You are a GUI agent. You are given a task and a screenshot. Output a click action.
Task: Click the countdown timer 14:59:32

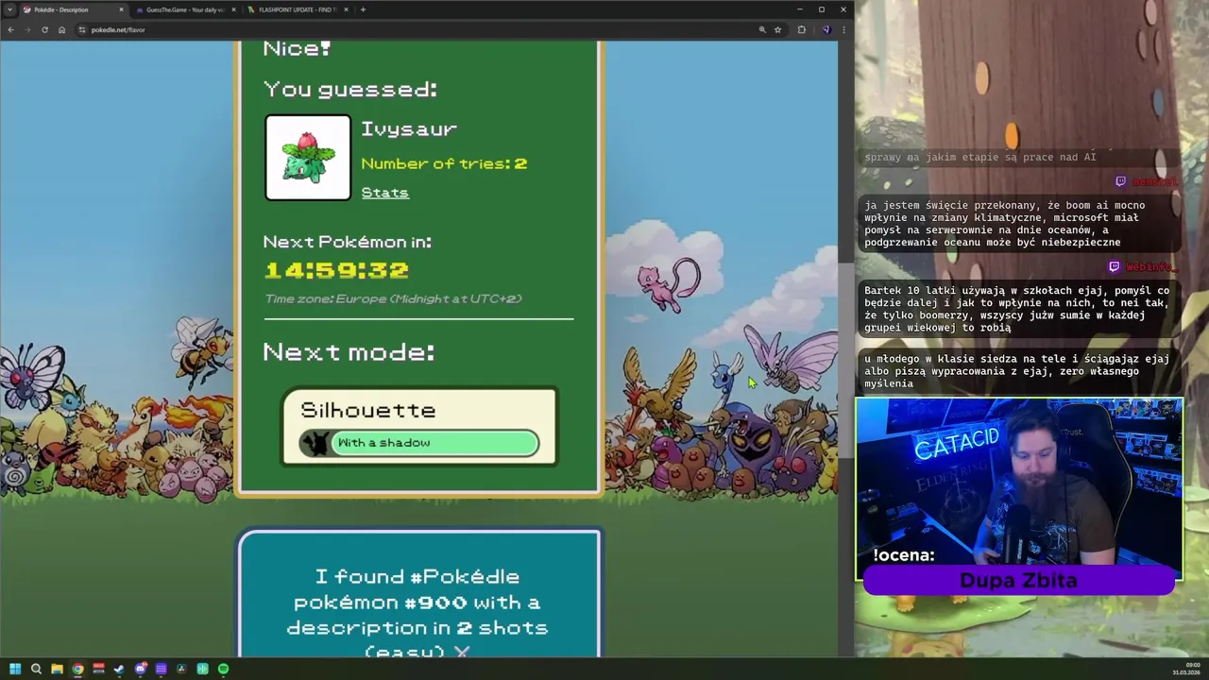[x=336, y=270]
